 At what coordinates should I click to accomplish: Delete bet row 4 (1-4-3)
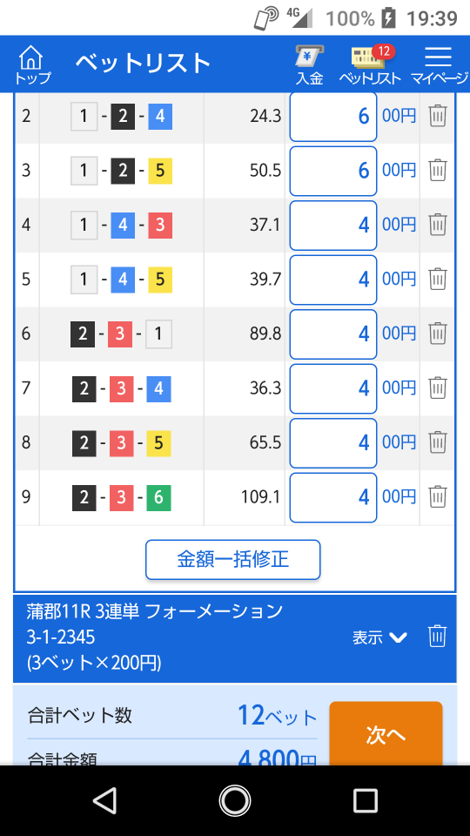pos(438,225)
